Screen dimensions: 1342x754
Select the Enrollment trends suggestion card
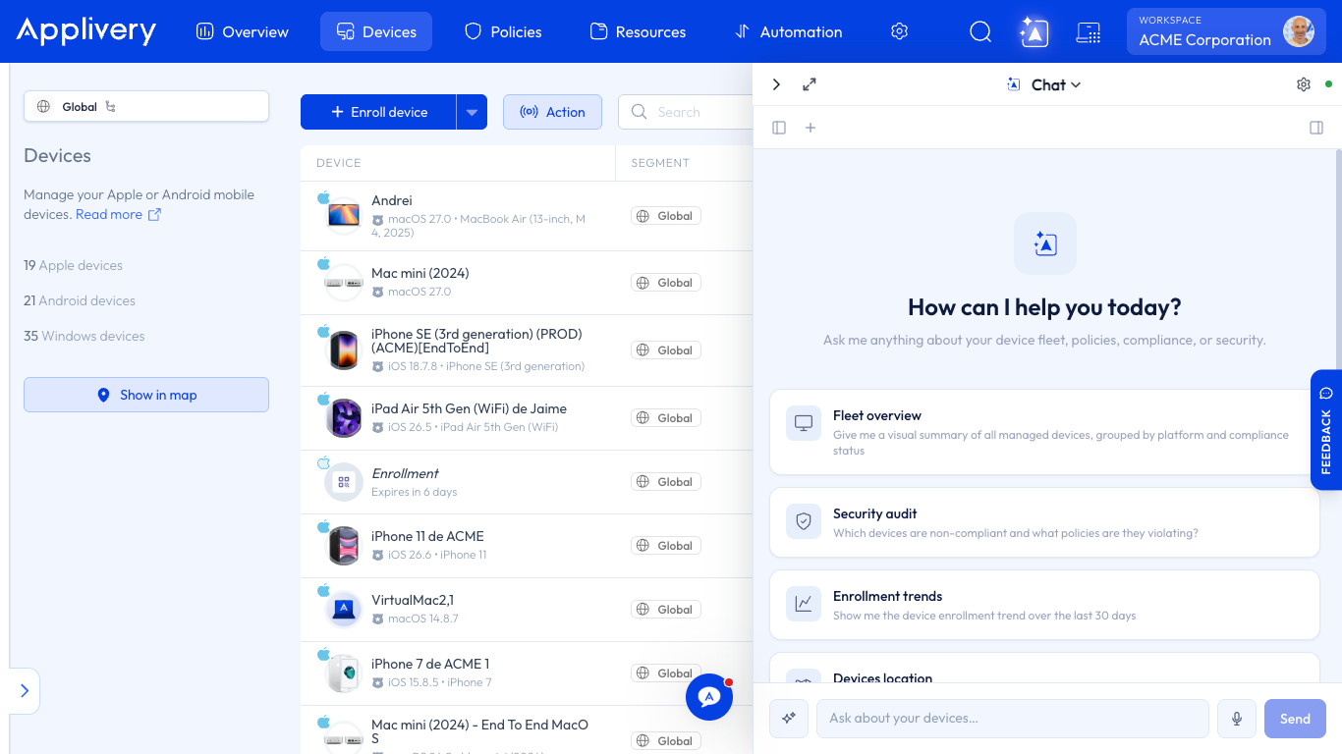coord(1044,605)
